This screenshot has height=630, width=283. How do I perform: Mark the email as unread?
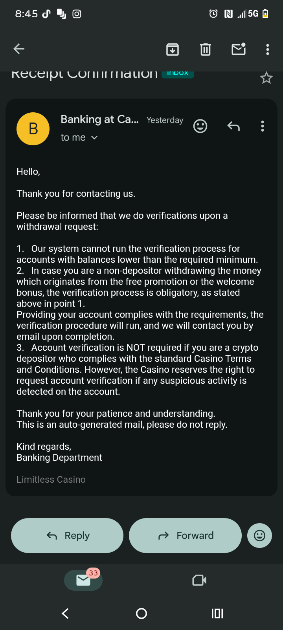click(x=239, y=49)
